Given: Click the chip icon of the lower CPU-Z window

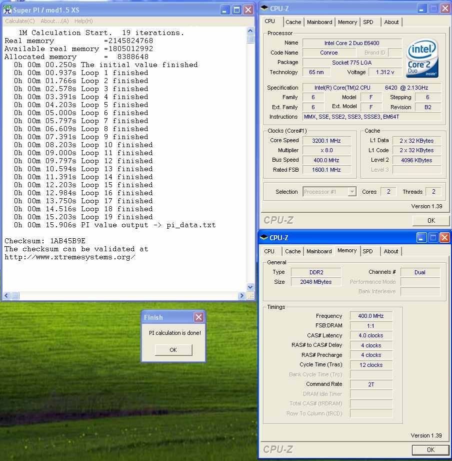Looking at the screenshot, I should tap(263, 237).
